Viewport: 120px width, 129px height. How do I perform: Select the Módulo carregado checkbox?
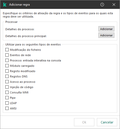tap(7, 66)
